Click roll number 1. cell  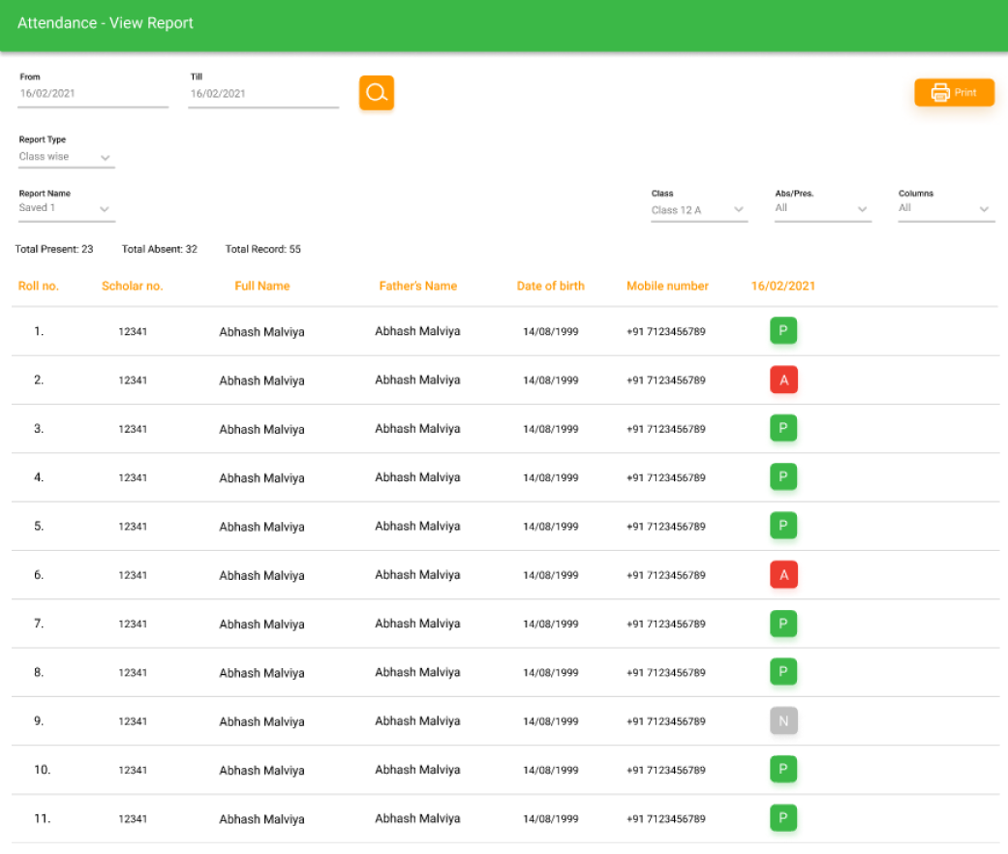(x=39, y=331)
